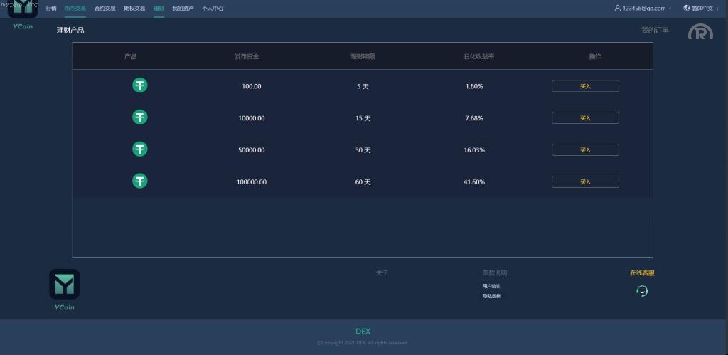Go to 合约交易 contract trading
Viewport: 728px width, 355px height.
[105, 9]
